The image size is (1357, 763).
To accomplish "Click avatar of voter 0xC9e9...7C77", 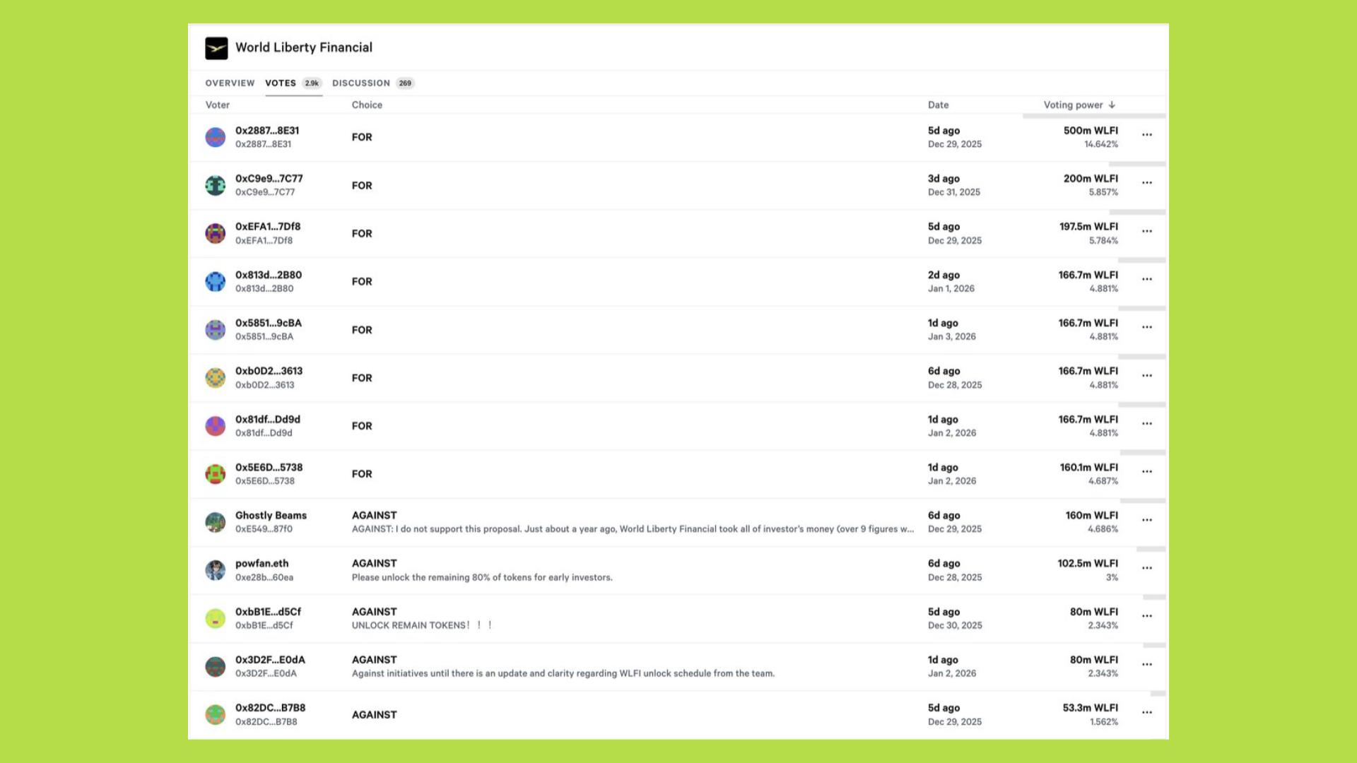I will point(216,185).
